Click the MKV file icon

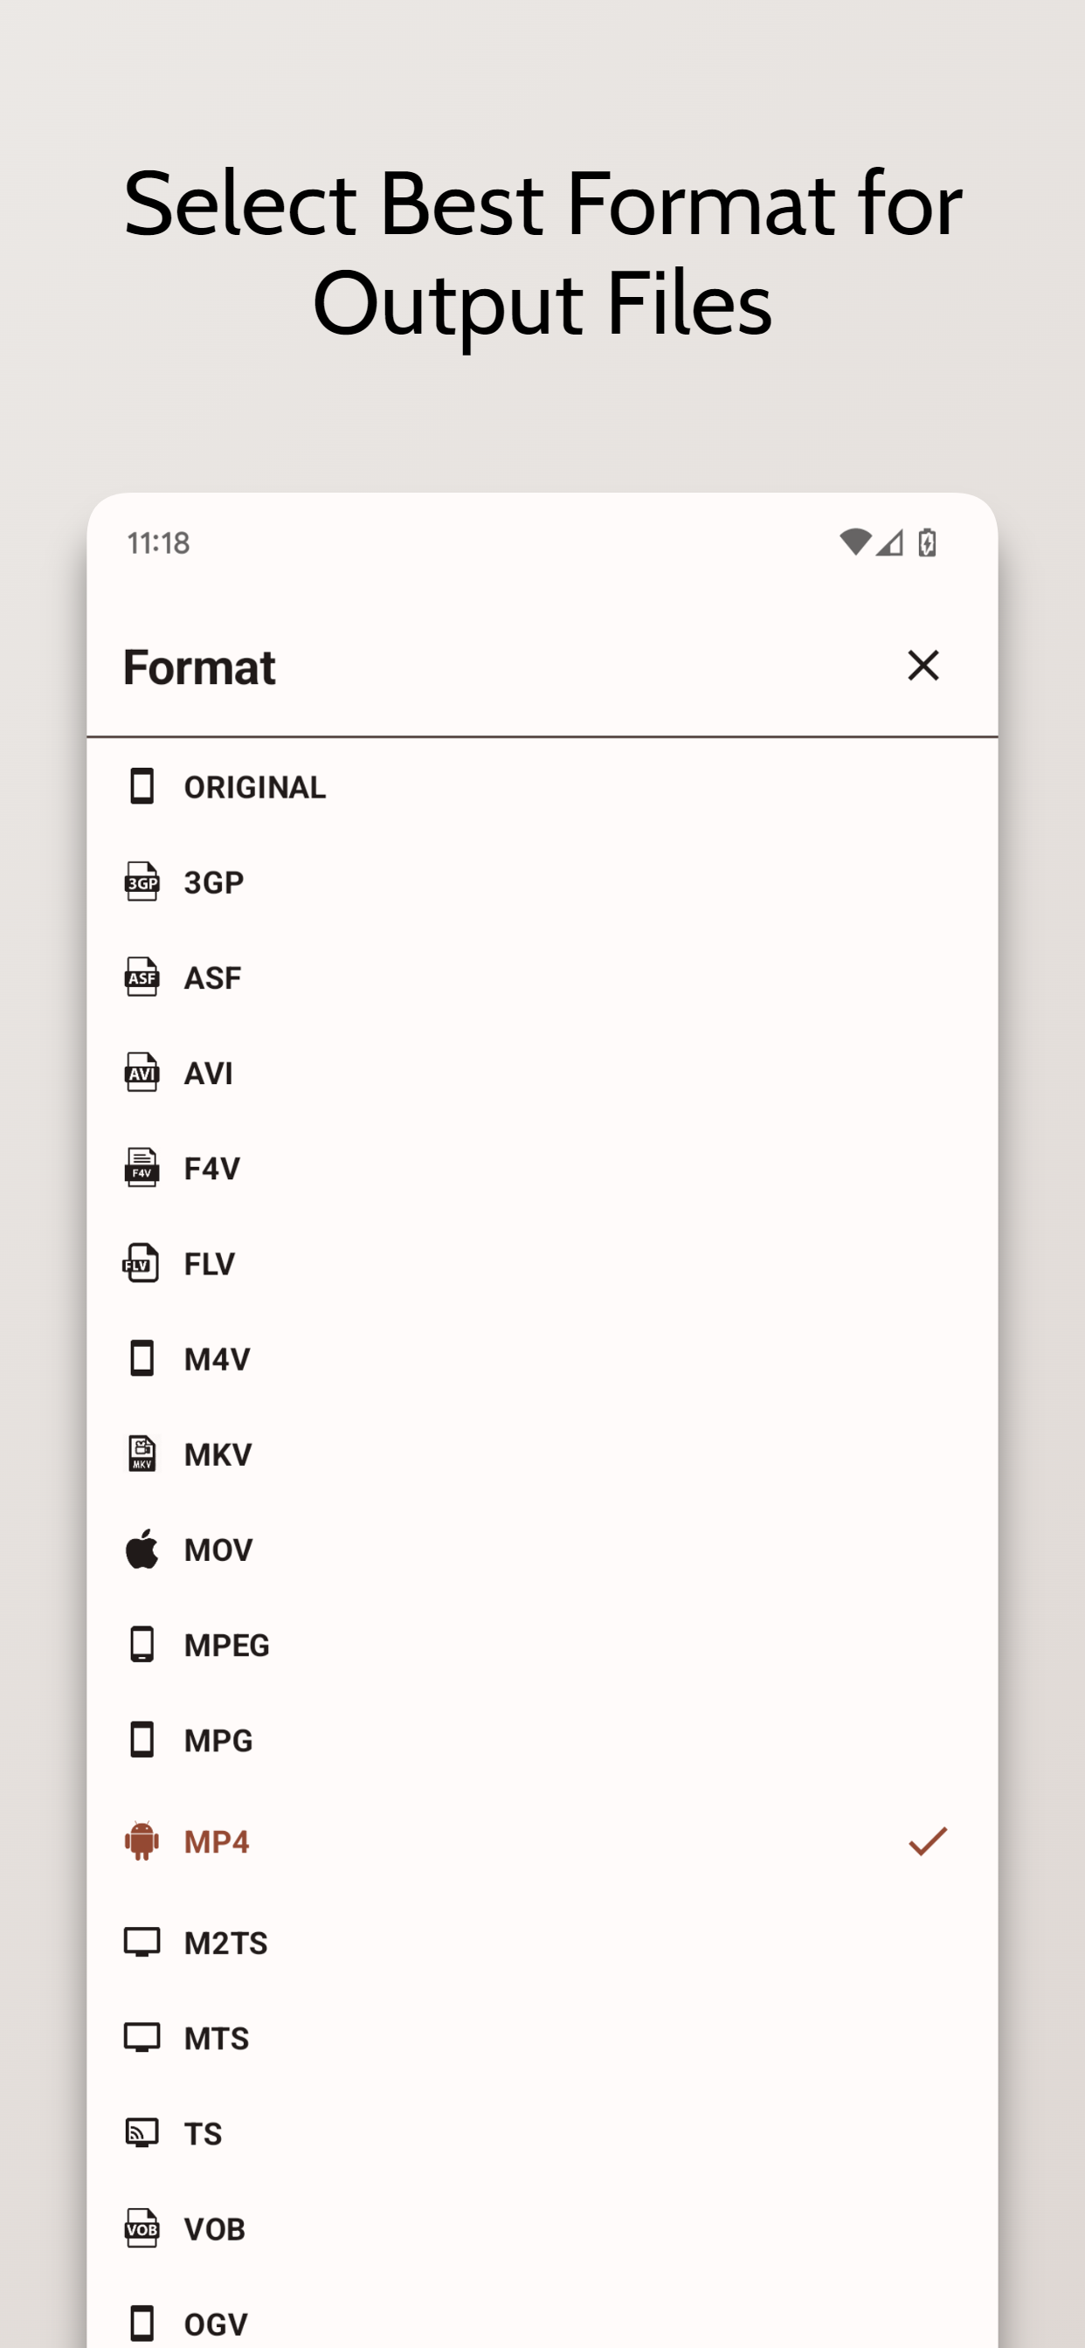pos(142,1454)
